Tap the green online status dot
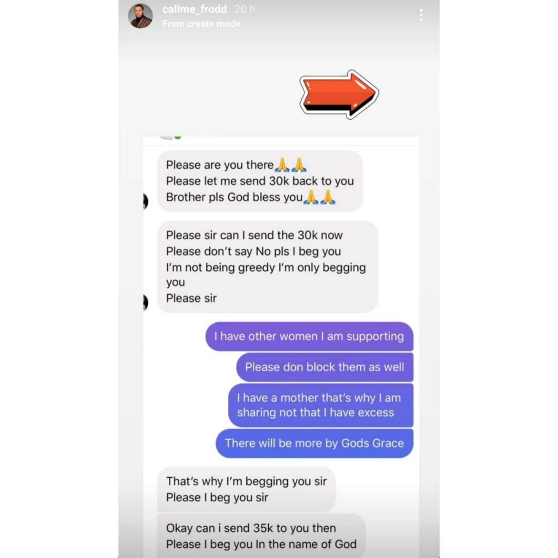This screenshot has height=558, width=558. click(x=178, y=137)
